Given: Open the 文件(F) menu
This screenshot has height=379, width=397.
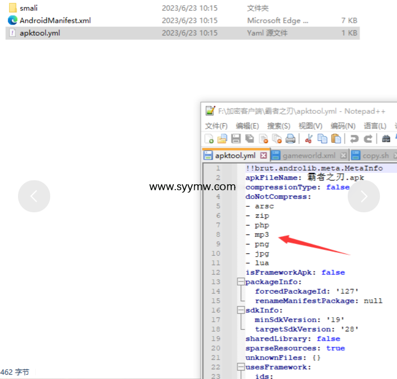Looking at the screenshot, I should point(216,126).
